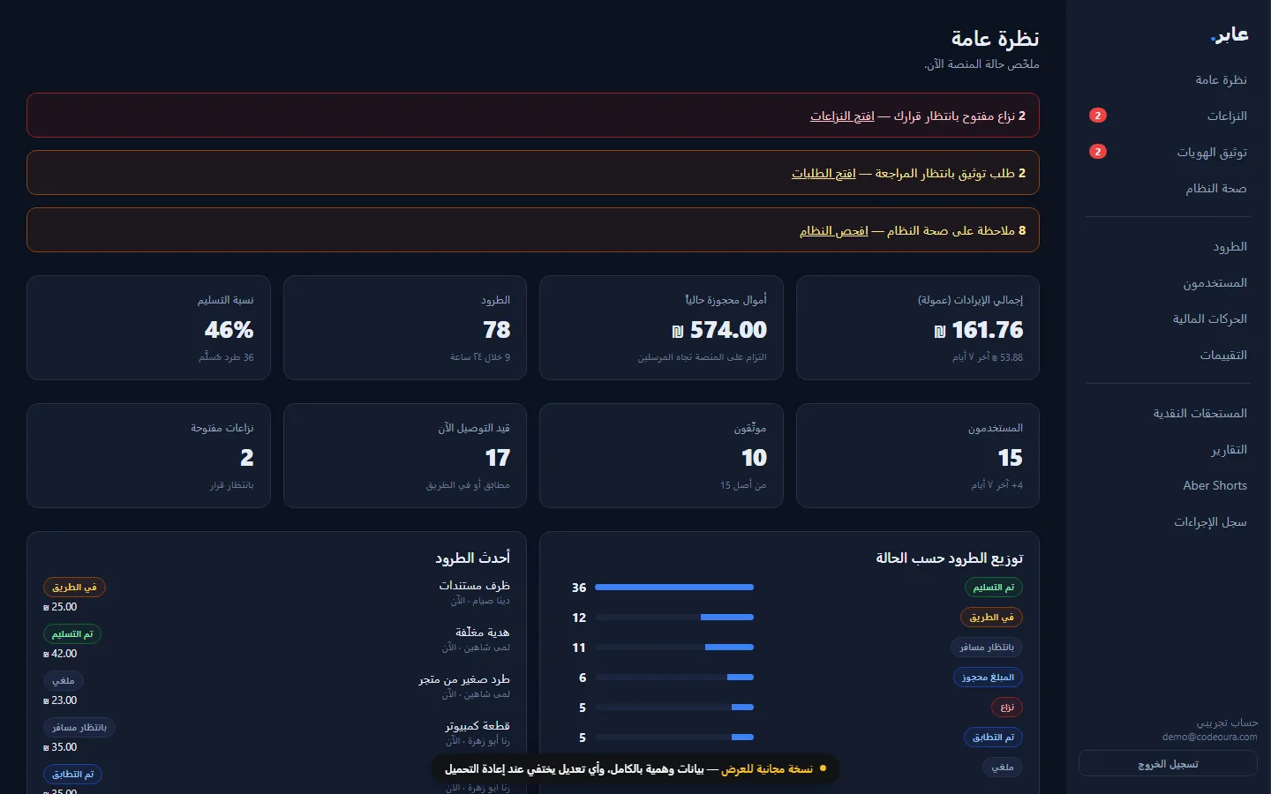Screen dimensions: 1271x794
Task: Click red badge next to النزاعات
Action: (x=1098, y=116)
